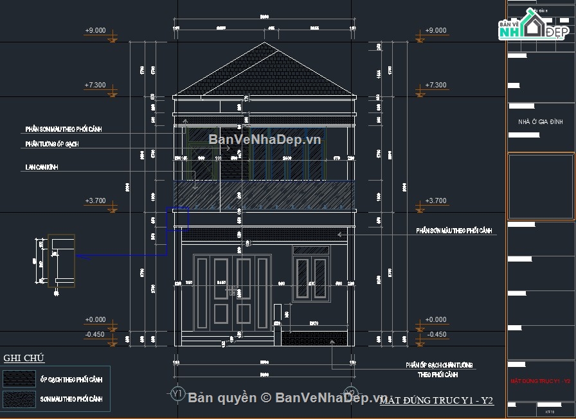This screenshot has height=419, width=576.
Task: Click the underlined title 'MẶT ĐỨNG TRỤC Y1 - Y2'
Action: tap(437, 400)
